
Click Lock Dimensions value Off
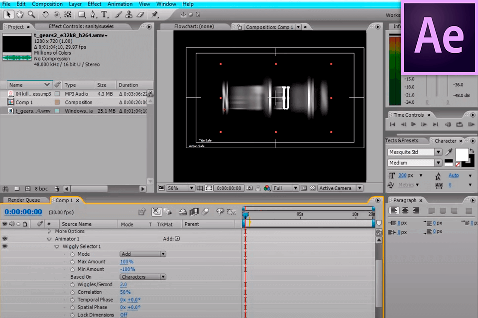[124, 315]
